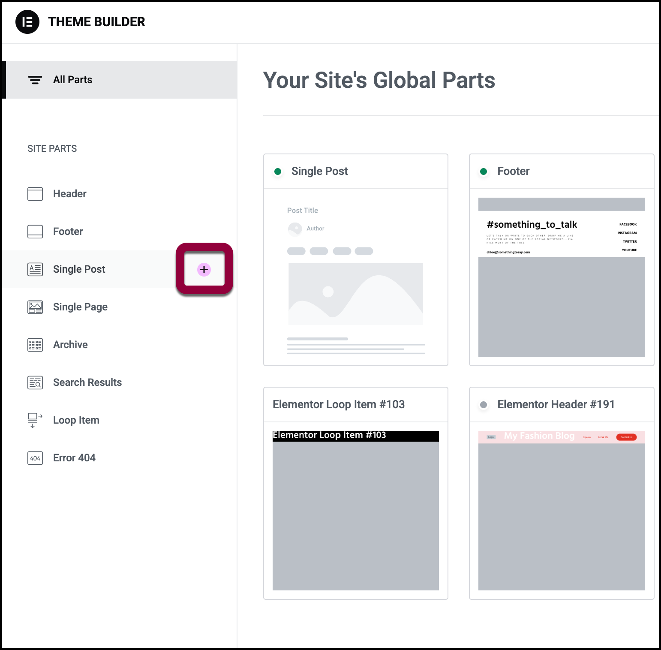Select All Parts in the sidebar

(73, 80)
